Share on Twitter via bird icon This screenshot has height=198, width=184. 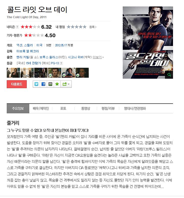pos(36,84)
